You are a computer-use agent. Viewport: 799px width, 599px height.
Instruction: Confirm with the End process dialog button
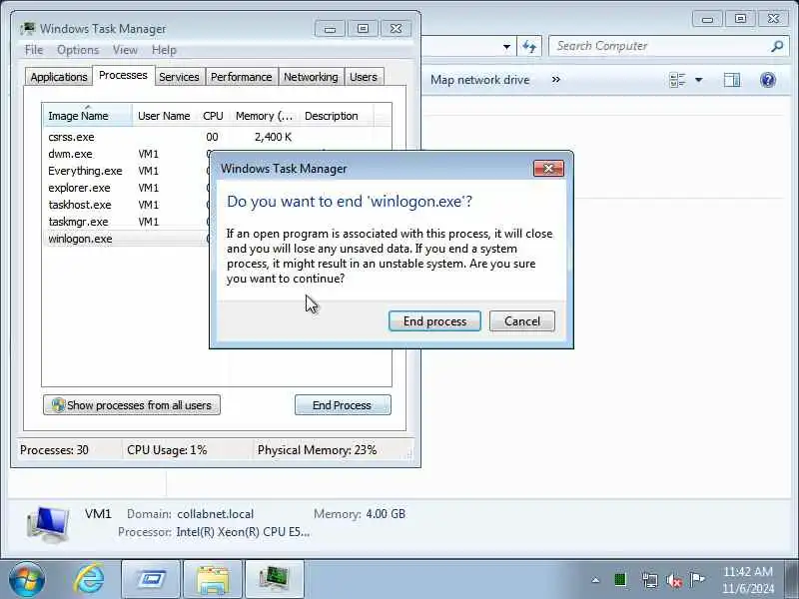434,320
